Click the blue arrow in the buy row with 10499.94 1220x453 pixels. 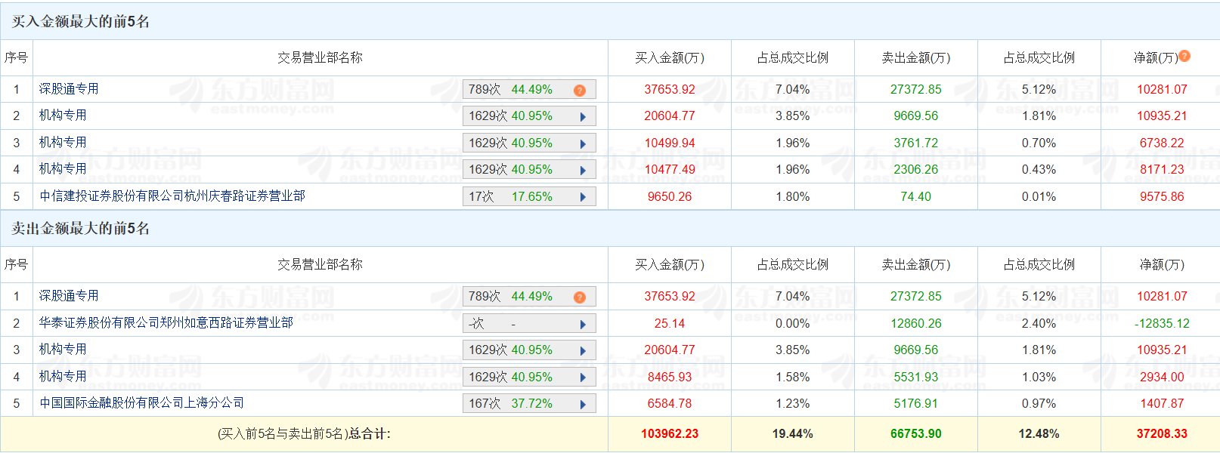[583, 143]
